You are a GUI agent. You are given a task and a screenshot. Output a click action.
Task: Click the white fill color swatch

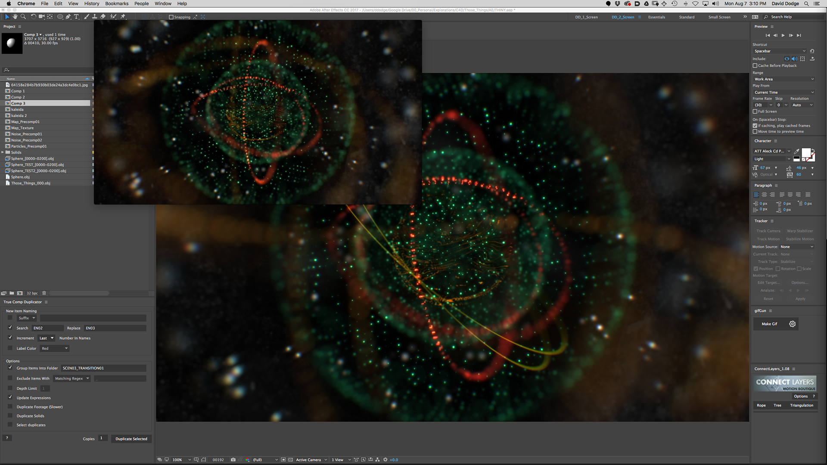pyautogui.click(x=806, y=152)
